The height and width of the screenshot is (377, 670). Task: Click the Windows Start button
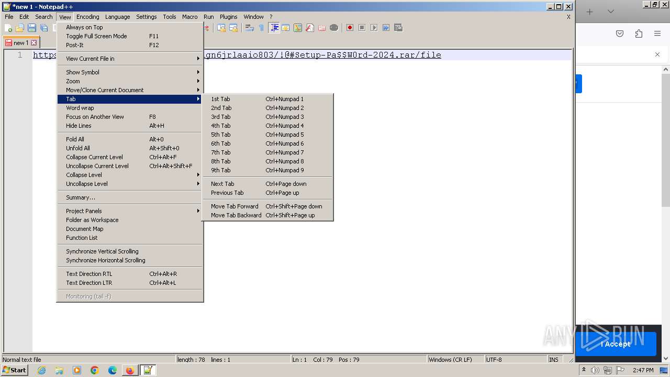point(15,370)
